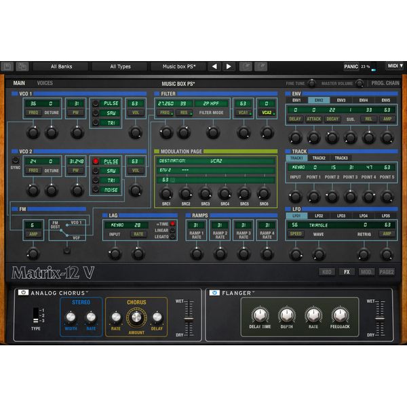Click the Flanger Depth knob
This screenshot has width=407, height=407.
[x=286, y=315]
